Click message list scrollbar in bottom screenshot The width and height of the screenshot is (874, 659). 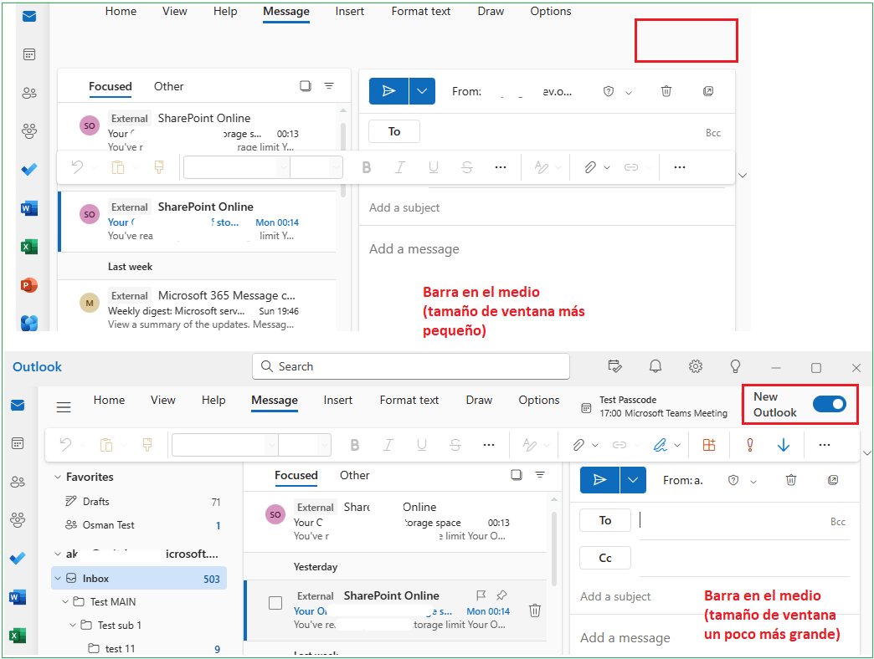[554, 549]
